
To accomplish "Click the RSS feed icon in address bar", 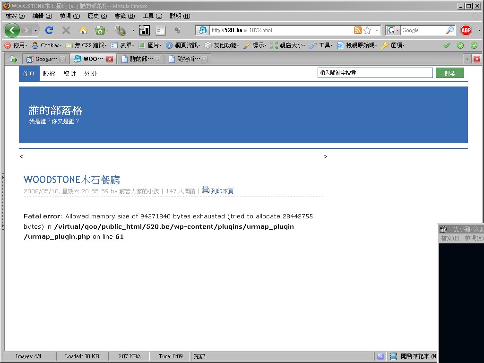I will pyautogui.click(x=358, y=30).
